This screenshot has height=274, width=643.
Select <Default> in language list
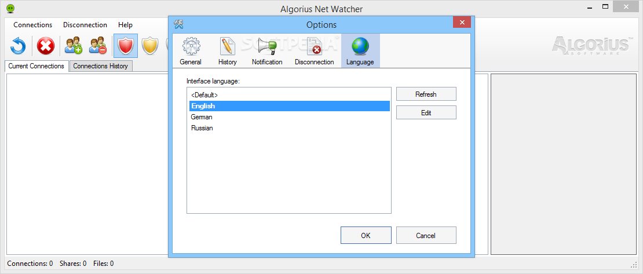(289, 95)
